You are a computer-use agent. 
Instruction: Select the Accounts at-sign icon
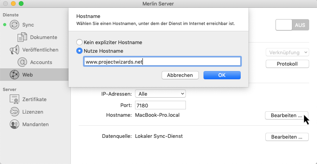coord(22,62)
